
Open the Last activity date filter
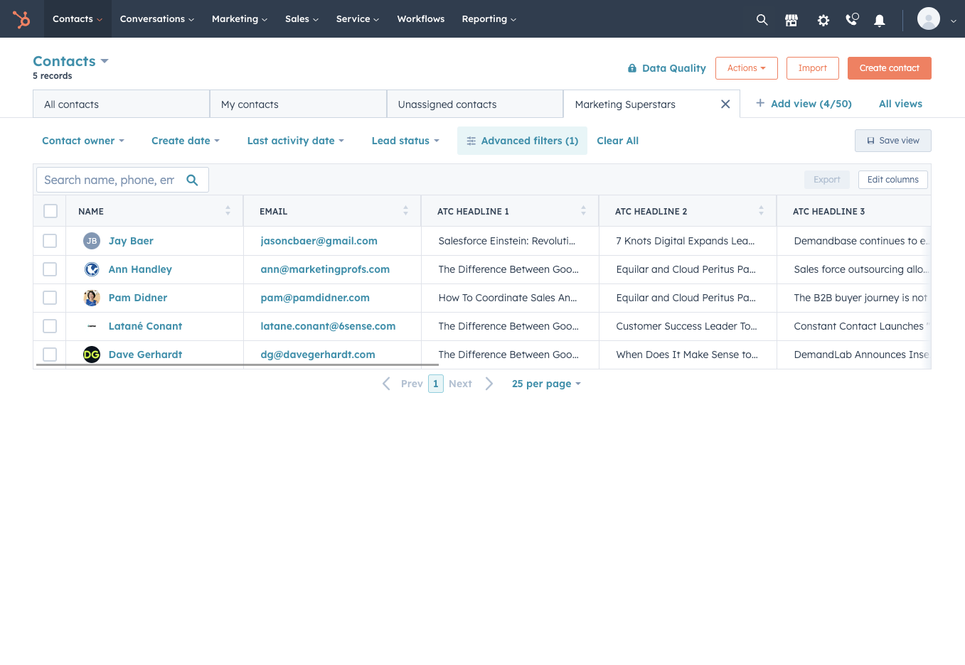tap(296, 141)
